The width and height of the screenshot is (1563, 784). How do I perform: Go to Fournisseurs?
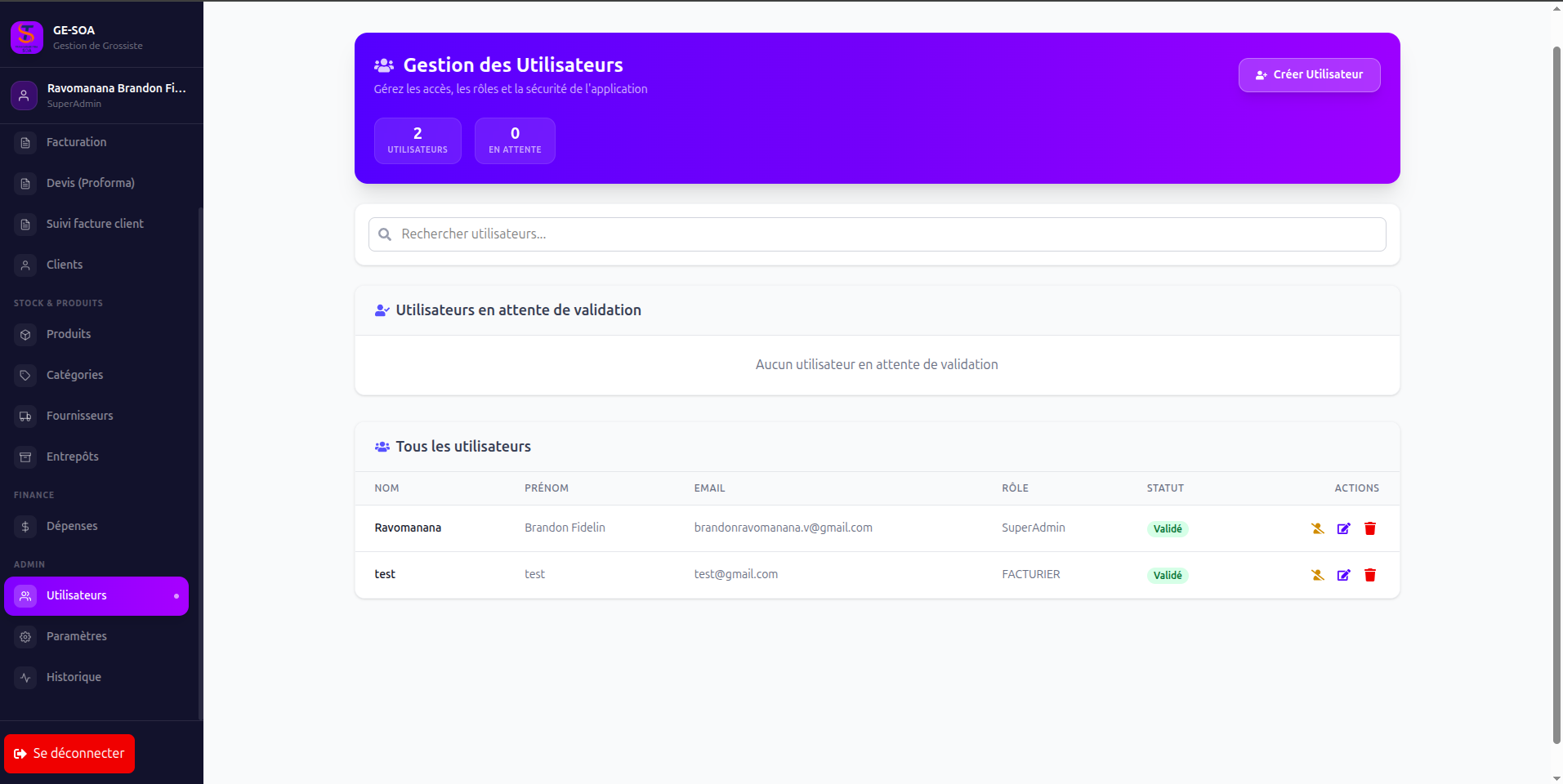click(96, 416)
